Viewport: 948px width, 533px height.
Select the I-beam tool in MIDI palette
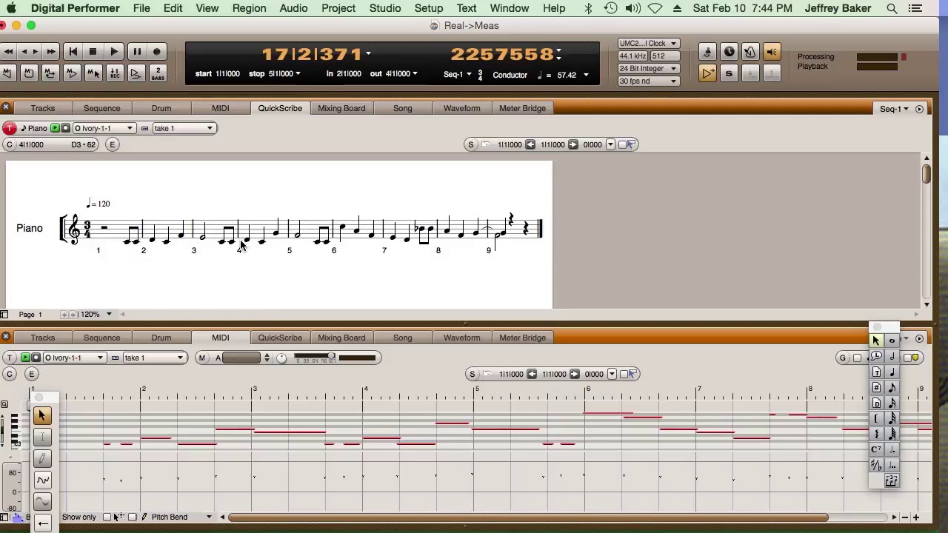click(x=42, y=438)
